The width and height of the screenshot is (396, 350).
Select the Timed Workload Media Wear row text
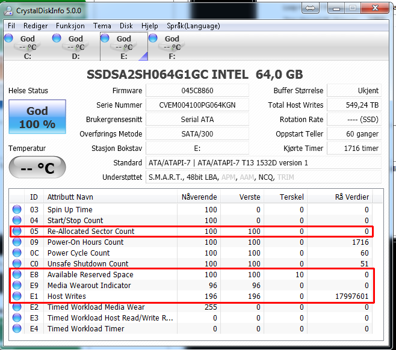(96, 307)
